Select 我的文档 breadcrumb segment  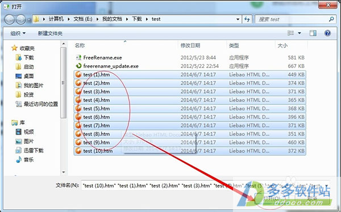click(x=112, y=19)
